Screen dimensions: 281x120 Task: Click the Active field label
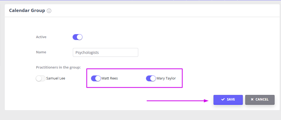click(x=41, y=37)
